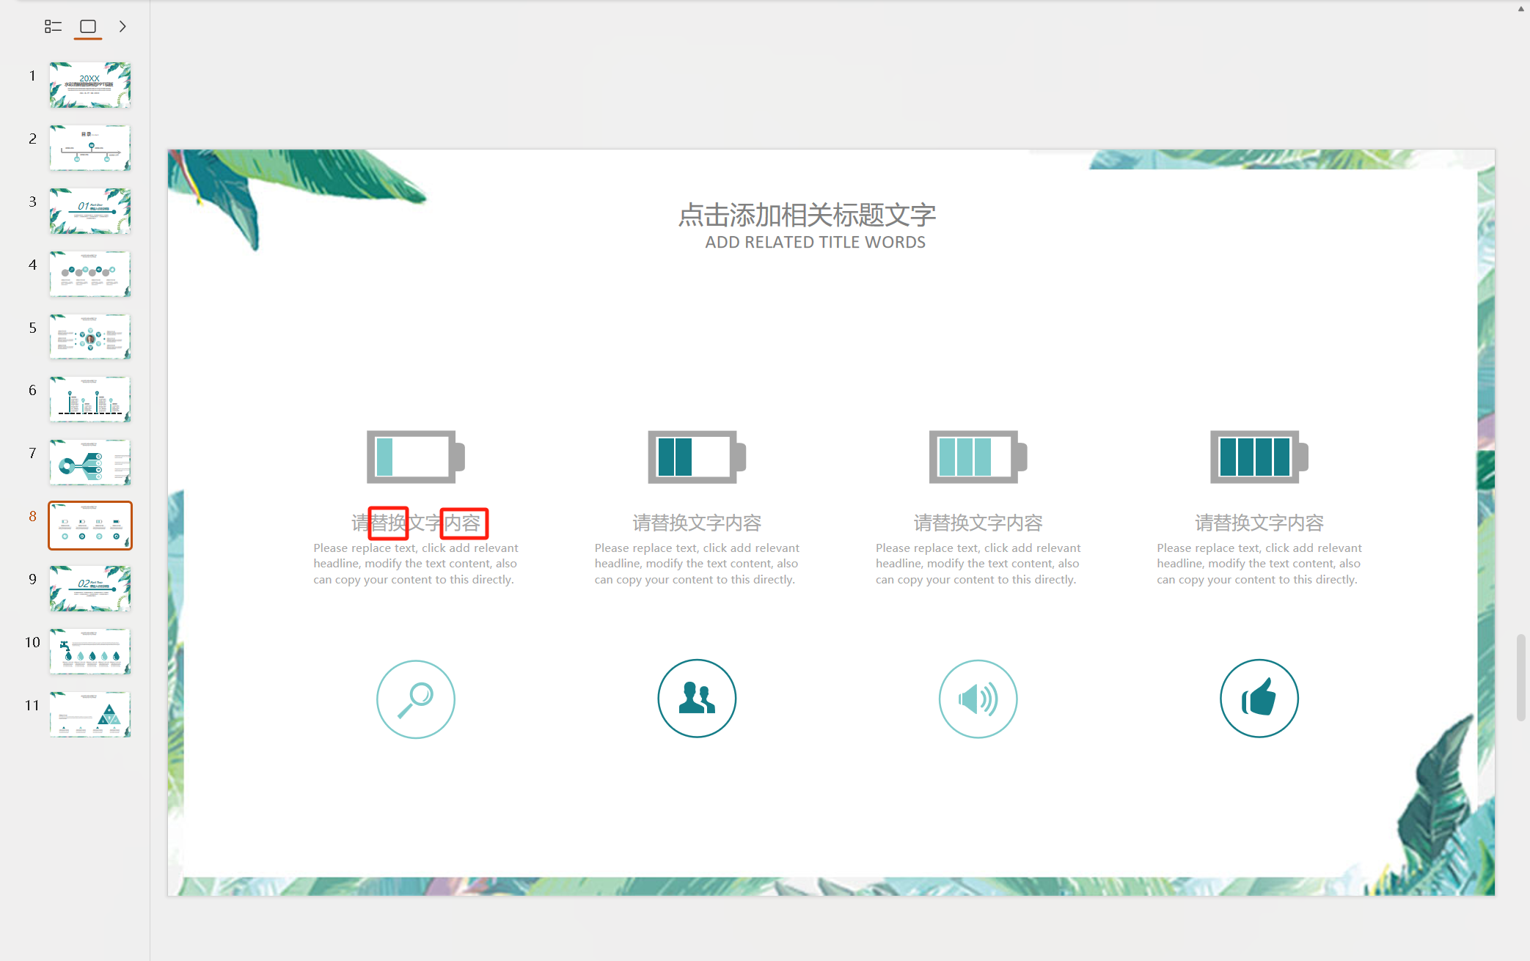Click the fully charged battery graphic

point(1259,456)
